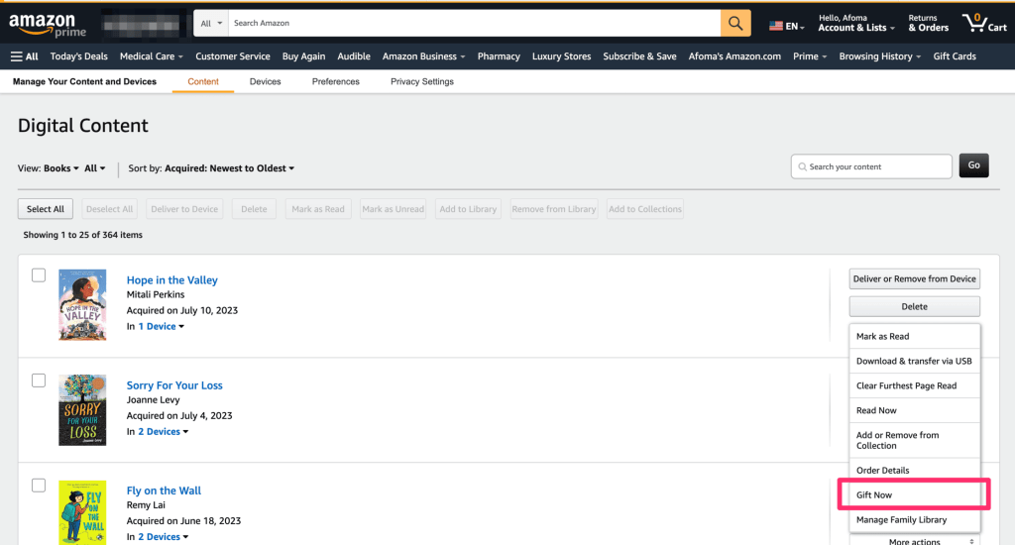The width and height of the screenshot is (1015, 545).
Task: Choose Download & transfer via USB
Action: [914, 361]
